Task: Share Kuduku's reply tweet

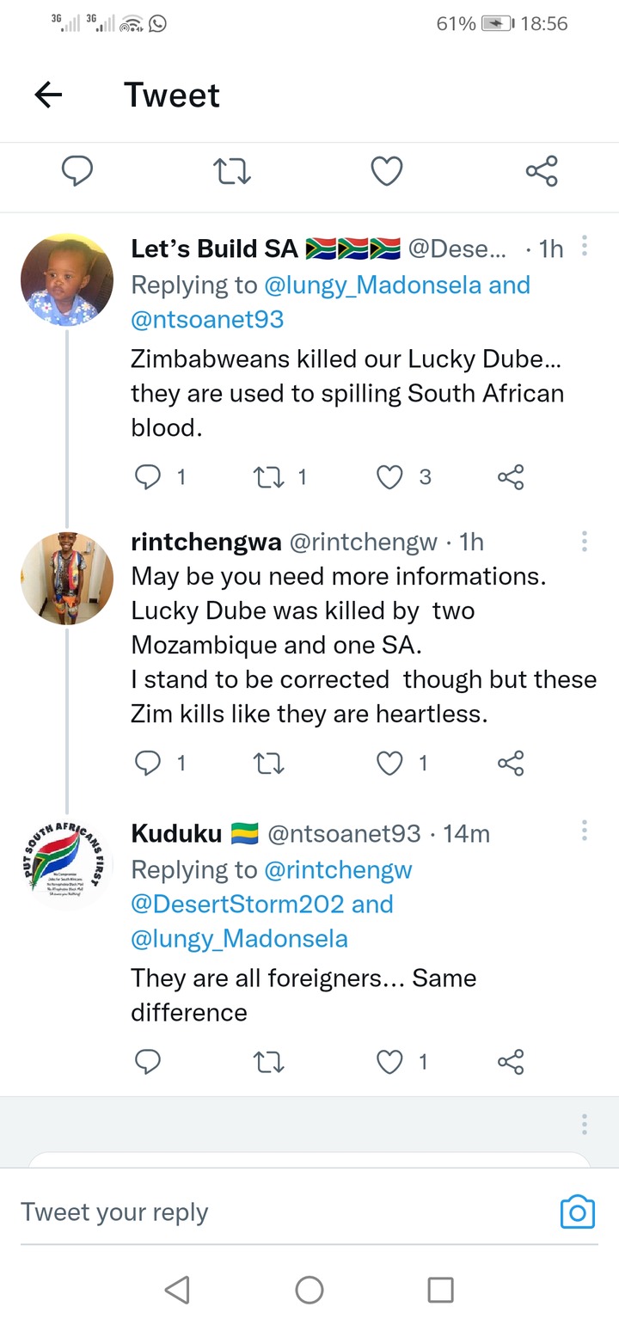Action: pos(511,1063)
